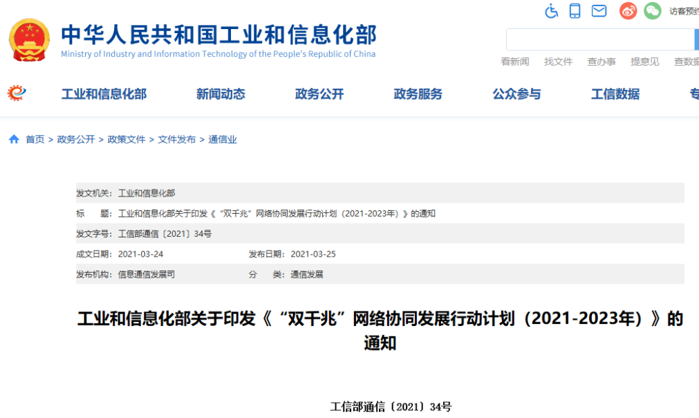Click the large bold article headline
Screen dimensions: 699x418
point(380,331)
